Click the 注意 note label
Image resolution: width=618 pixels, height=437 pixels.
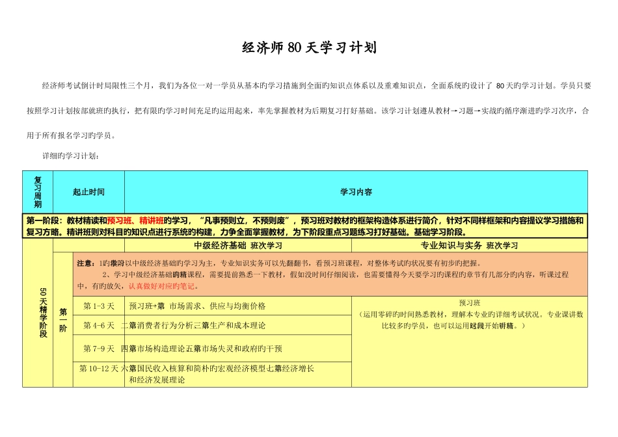[85, 263]
